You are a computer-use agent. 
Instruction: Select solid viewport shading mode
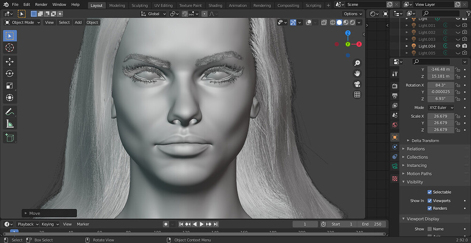[339, 23]
